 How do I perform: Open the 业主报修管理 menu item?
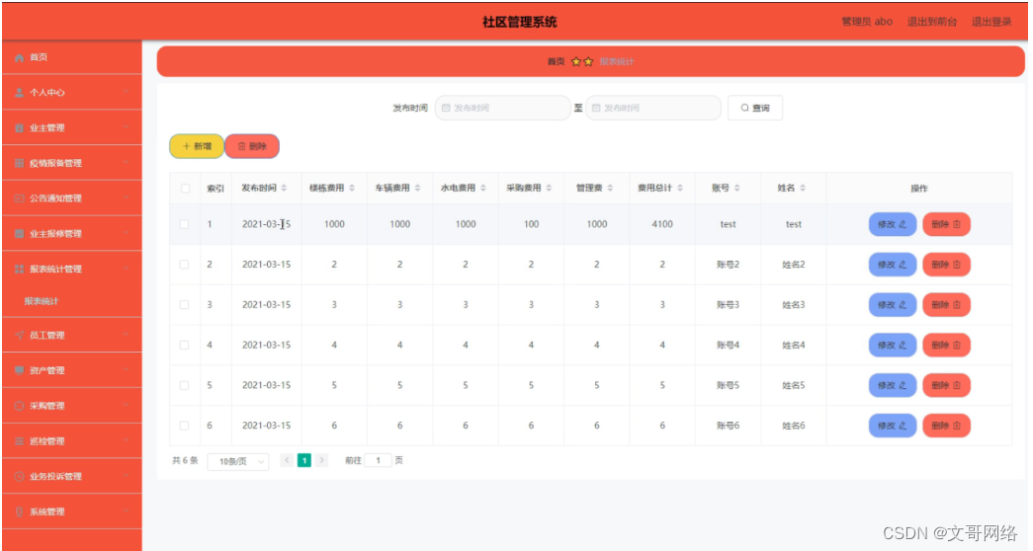(72, 234)
